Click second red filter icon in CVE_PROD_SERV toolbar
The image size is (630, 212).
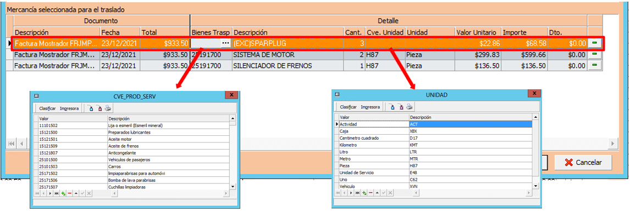pyautogui.click(x=100, y=108)
